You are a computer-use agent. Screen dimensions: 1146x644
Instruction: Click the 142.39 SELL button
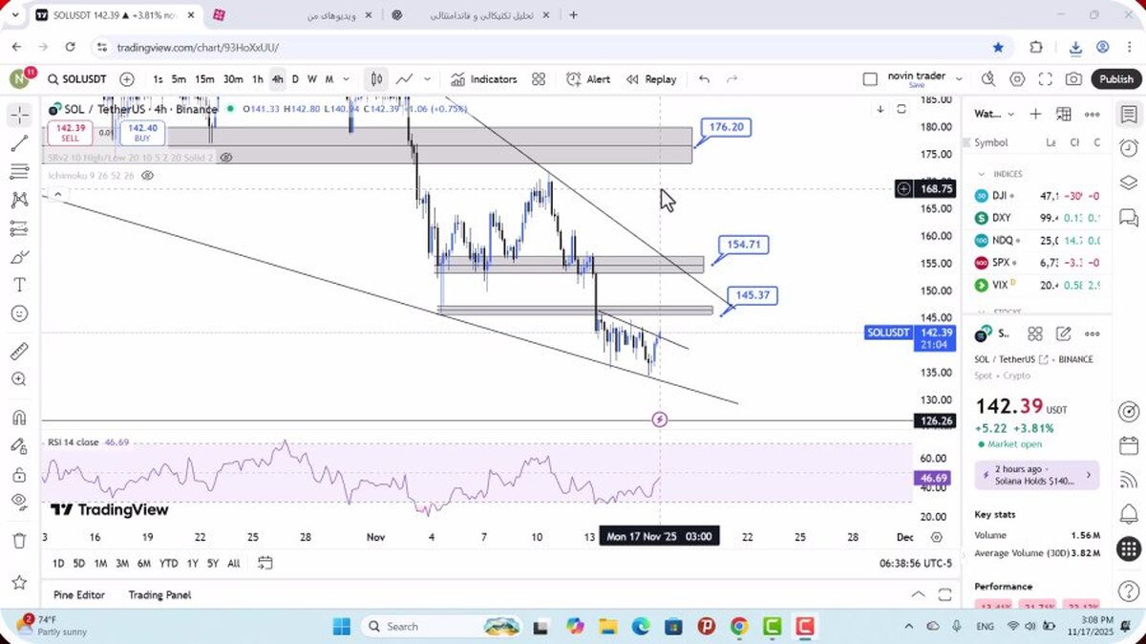(x=71, y=133)
